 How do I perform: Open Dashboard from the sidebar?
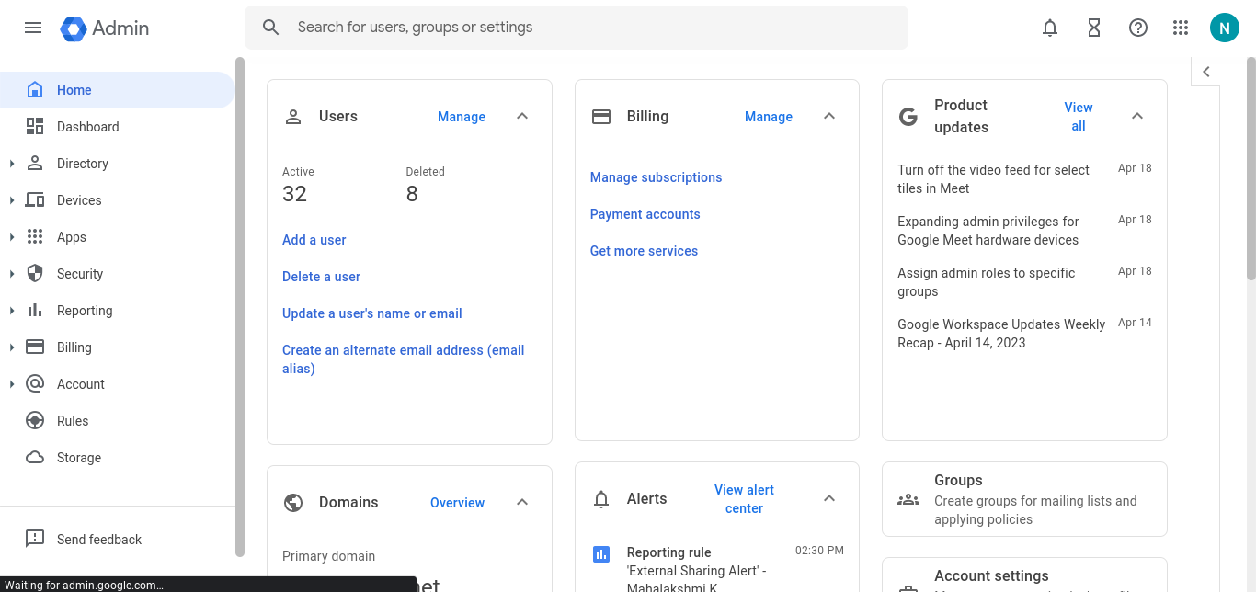pyautogui.click(x=118, y=127)
